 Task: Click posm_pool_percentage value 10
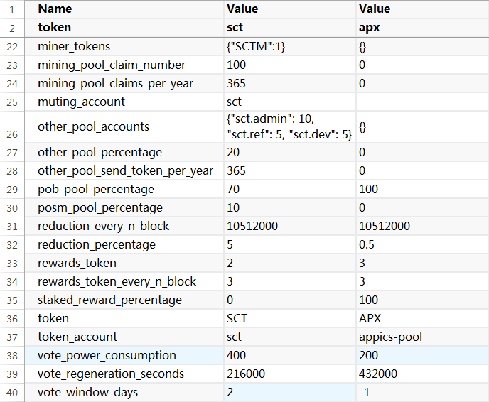click(x=290, y=208)
